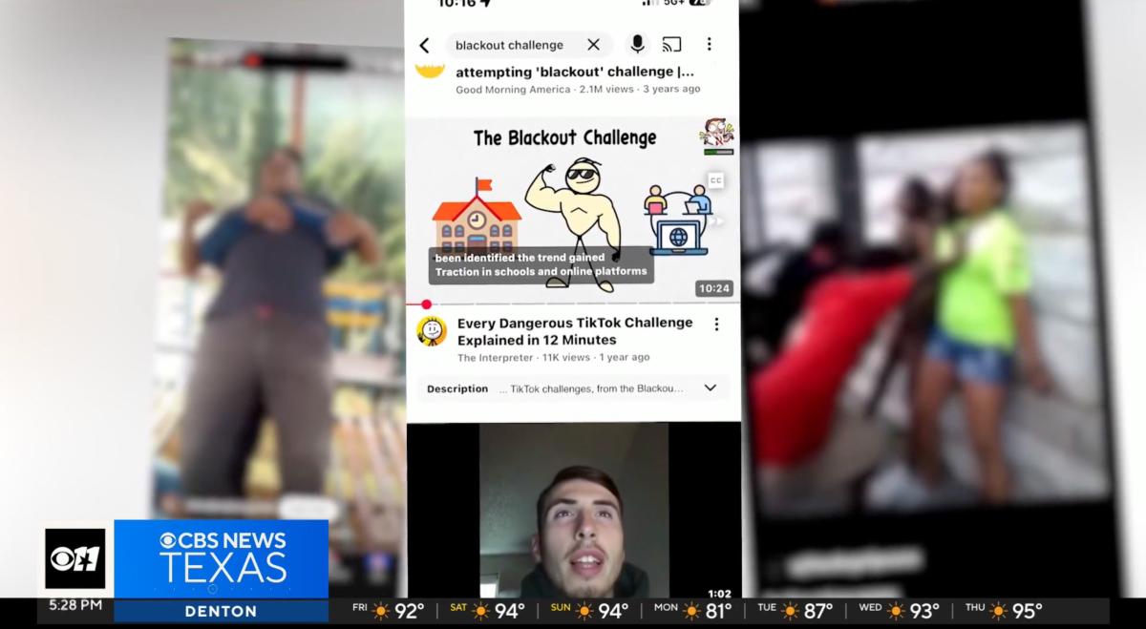Expand the Description chevron
The image size is (1146, 629).
click(x=710, y=388)
